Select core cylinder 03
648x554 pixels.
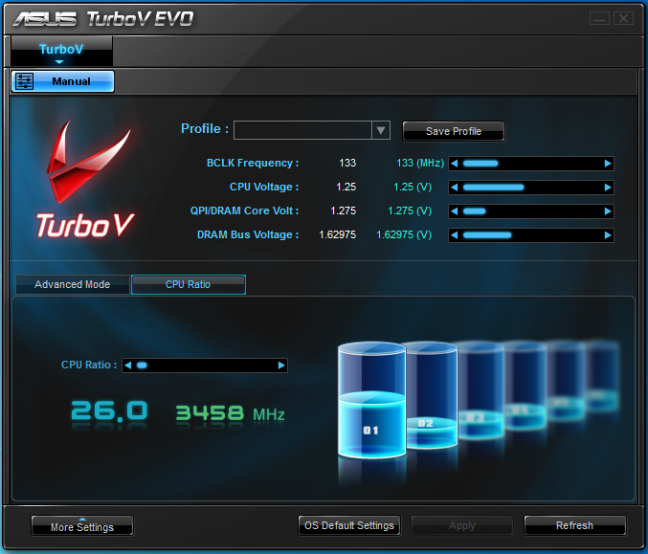(x=480, y=390)
